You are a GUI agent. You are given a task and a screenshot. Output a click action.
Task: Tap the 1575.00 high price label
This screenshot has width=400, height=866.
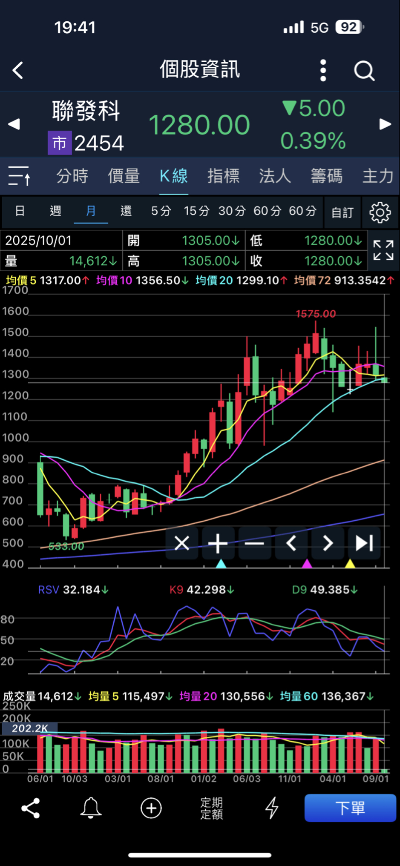coord(316,314)
